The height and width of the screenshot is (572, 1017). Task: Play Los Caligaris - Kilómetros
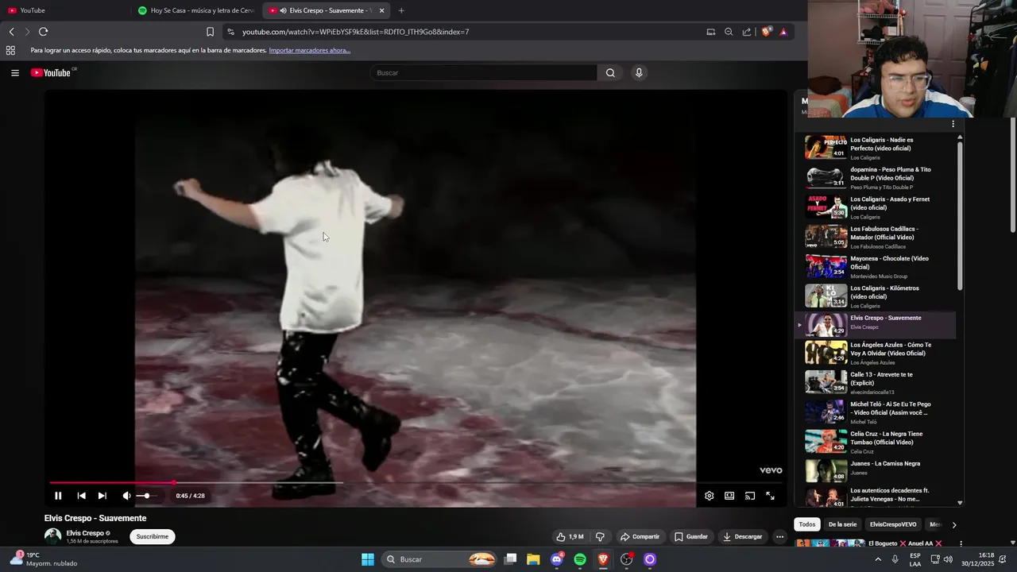pyautogui.click(x=876, y=296)
